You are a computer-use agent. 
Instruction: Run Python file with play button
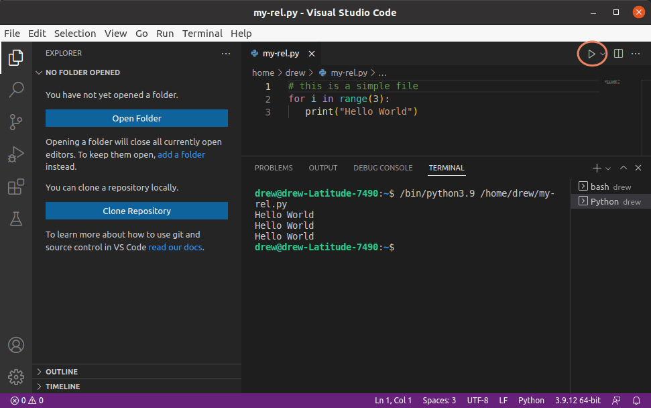(x=591, y=54)
